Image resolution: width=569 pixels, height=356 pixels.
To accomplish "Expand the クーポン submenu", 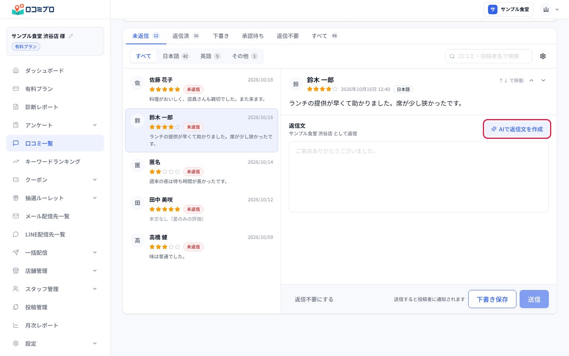I will point(95,180).
